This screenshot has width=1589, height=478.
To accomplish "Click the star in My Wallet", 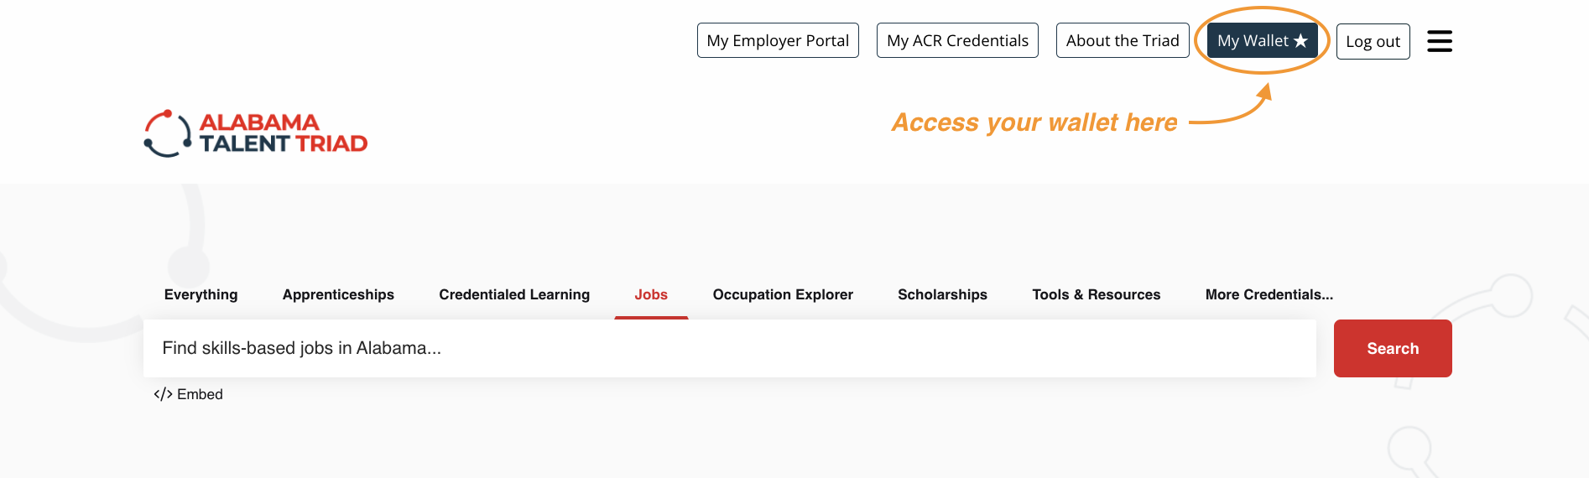I will pyautogui.click(x=1300, y=41).
